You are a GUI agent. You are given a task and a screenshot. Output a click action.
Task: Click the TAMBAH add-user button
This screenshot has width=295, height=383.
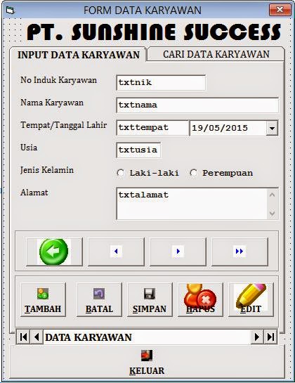(44, 299)
